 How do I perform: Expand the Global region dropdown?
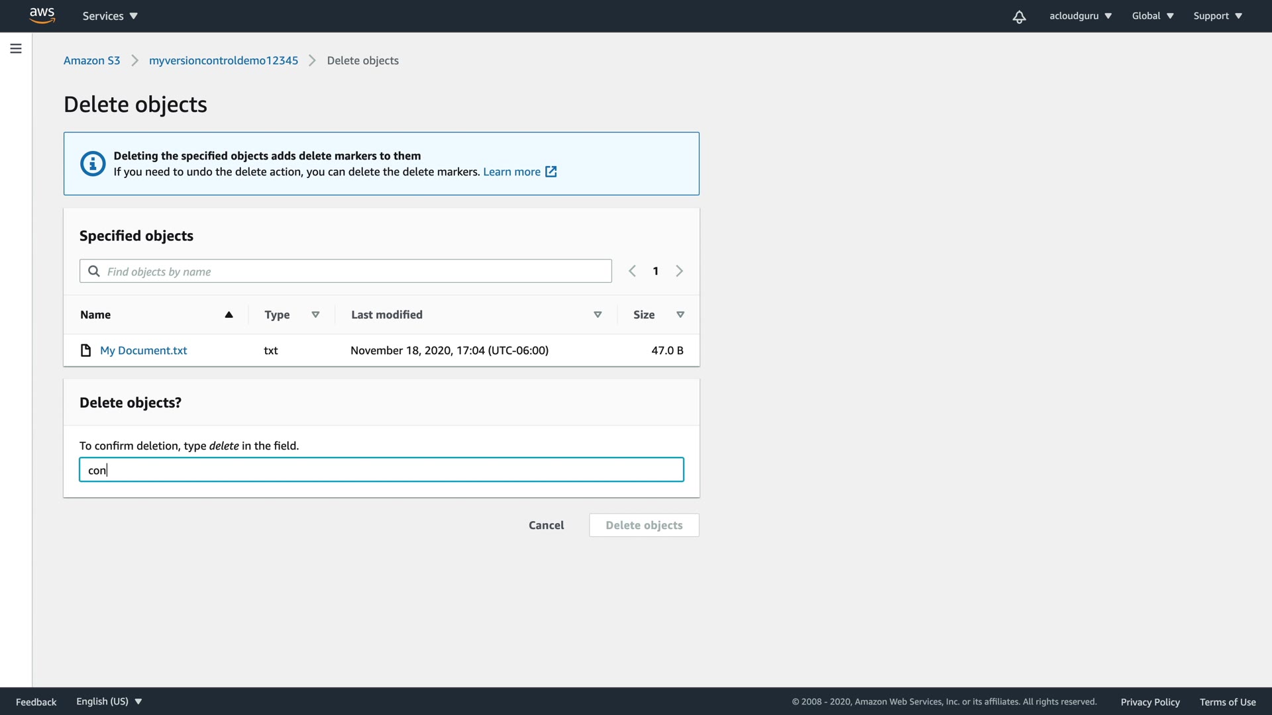[x=1152, y=16]
